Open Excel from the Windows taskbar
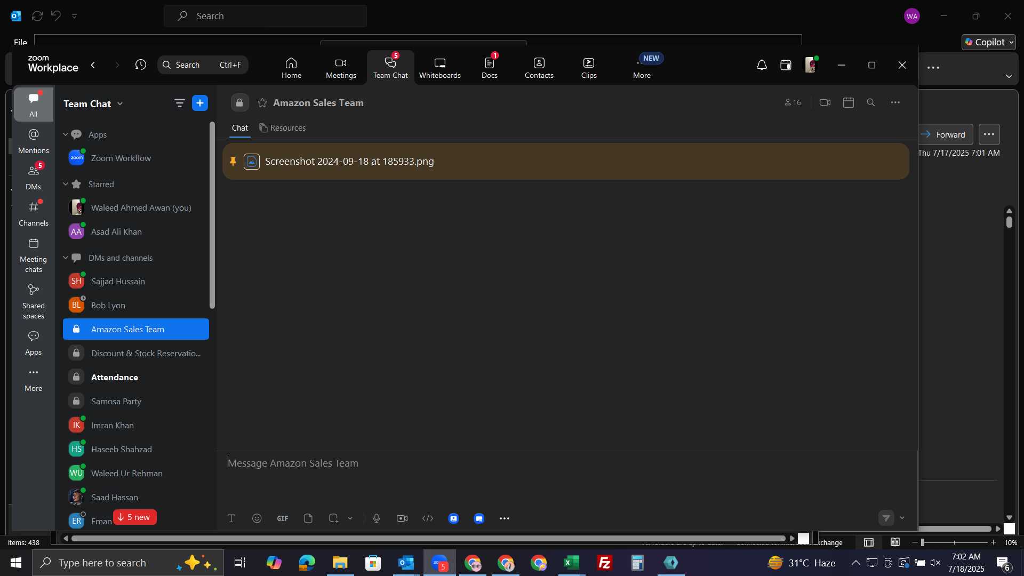Screen dimensions: 1024x576 tap(572, 563)
